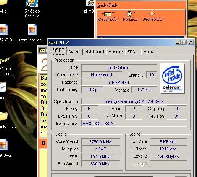Click the Core Speed value 3780.0 MHz

pos(100,142)
